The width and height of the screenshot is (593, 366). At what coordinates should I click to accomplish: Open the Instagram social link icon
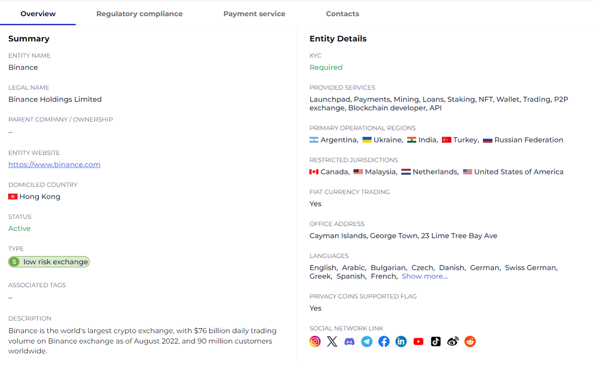pyautogui.click(x=315, y=342)
